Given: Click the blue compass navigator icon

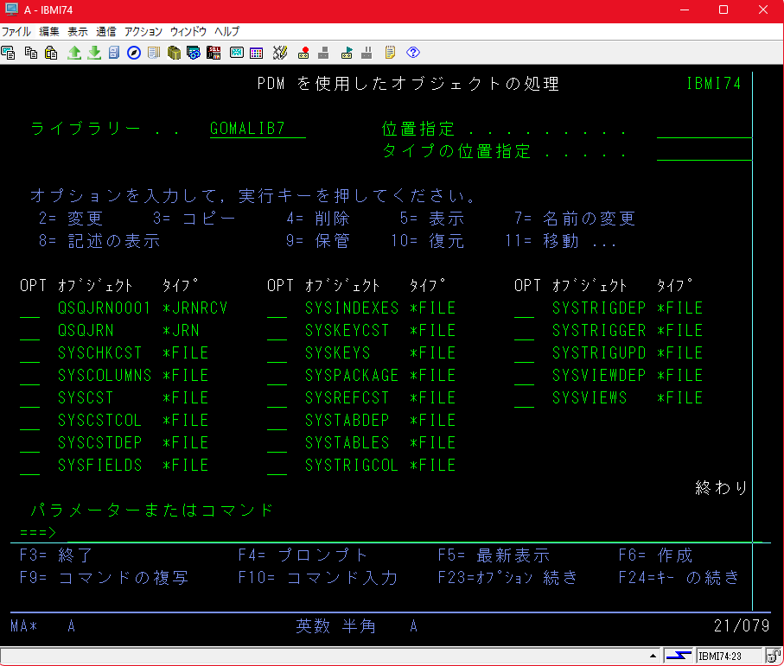Looking at the screenshot, I should pyautogui.click(x=133, y=53).
